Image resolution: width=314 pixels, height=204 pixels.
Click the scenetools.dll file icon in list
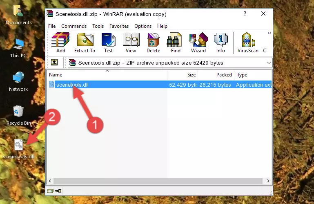51,85
